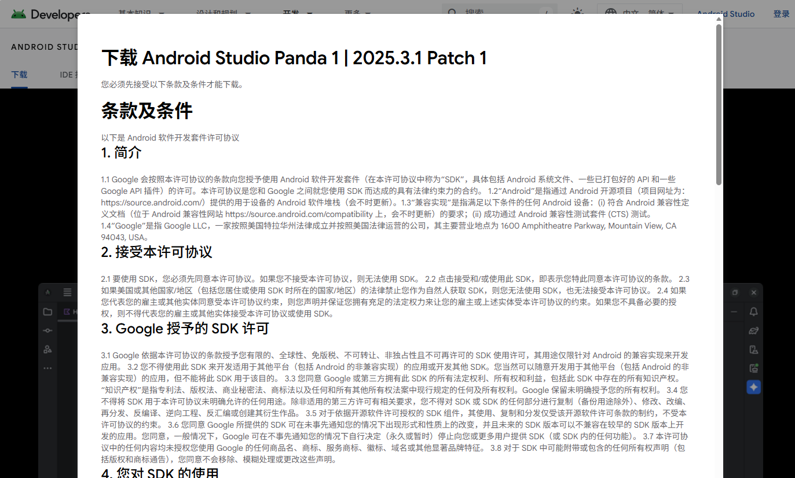Click the Android Studio logo in IDE preview
This screenshot has width=795, height=478.
click(x=47, y=292)
